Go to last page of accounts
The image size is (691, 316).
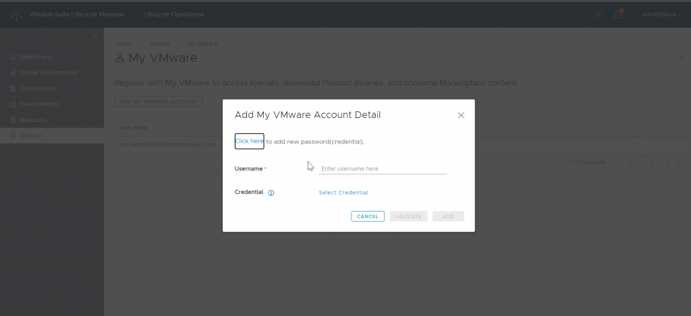pyautogui.click(x=680, y=163)
